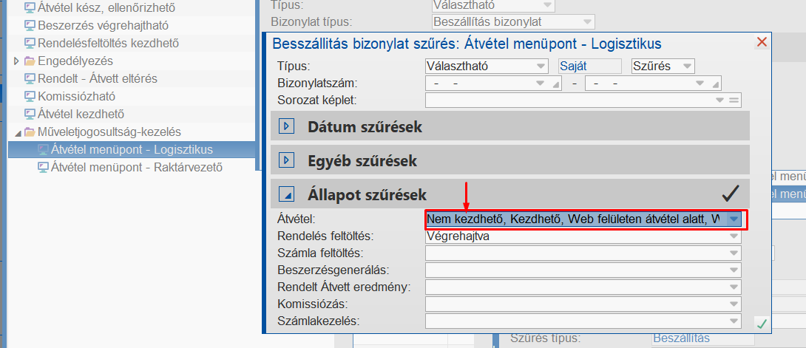Expand the Dátum szűrések section
This screenshot has height=348, width=806.
[288, 126]
